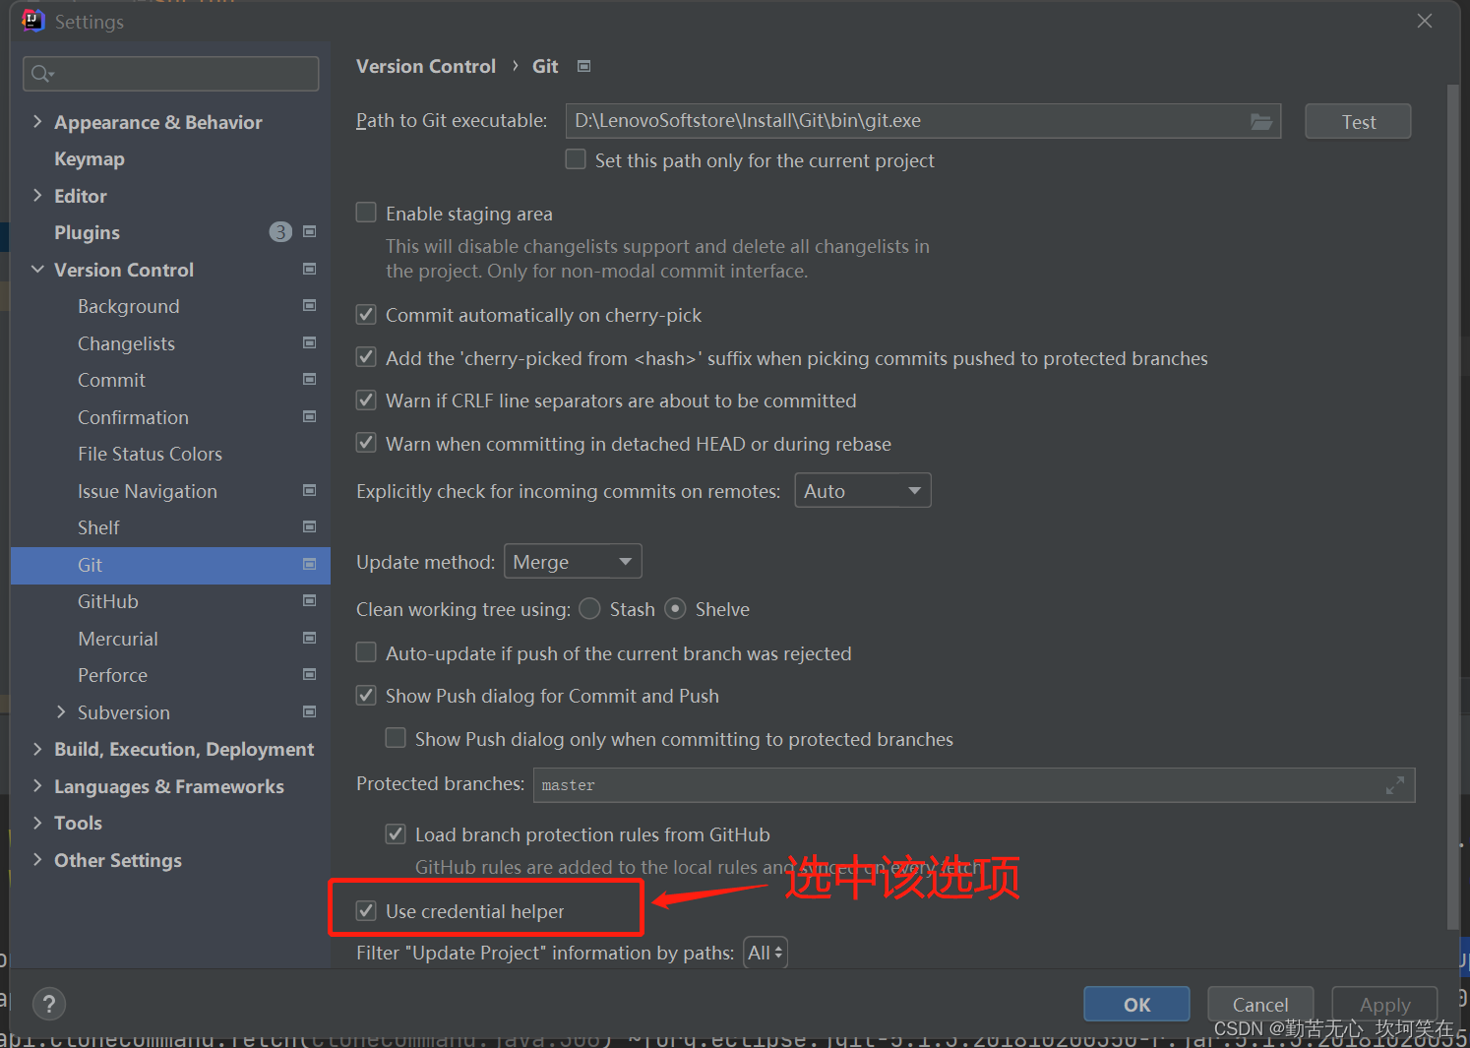The image size is (1470, 1048).
Task: Open the Plugins settings page
Action: pos(87,232)
